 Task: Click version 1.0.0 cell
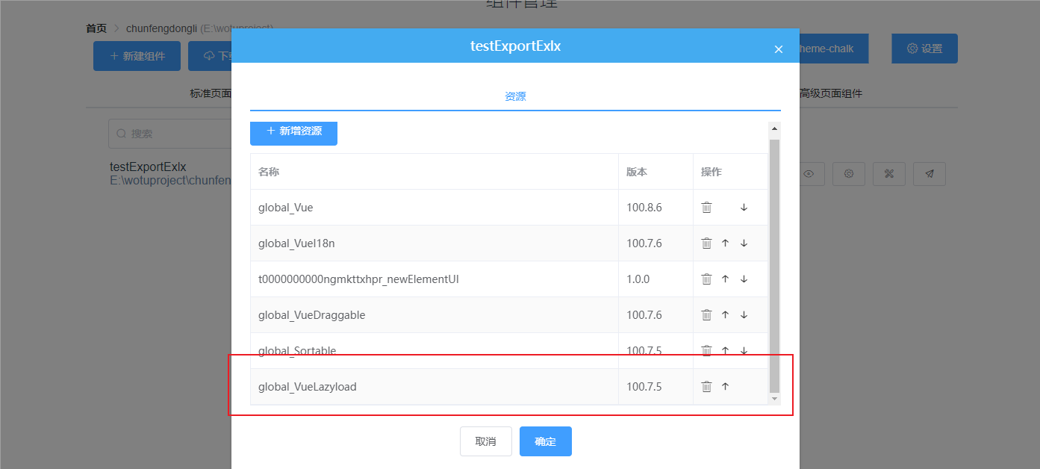coord(656,279)
